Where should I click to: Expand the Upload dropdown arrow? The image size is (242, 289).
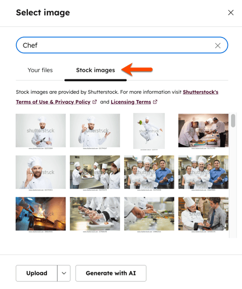point(64,273)
